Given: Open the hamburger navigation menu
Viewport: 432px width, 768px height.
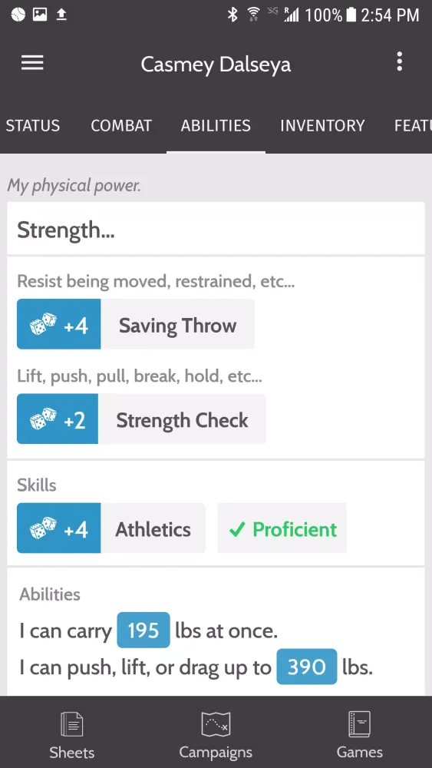Looking at the screenshot, I should click(x=32, y=63).
